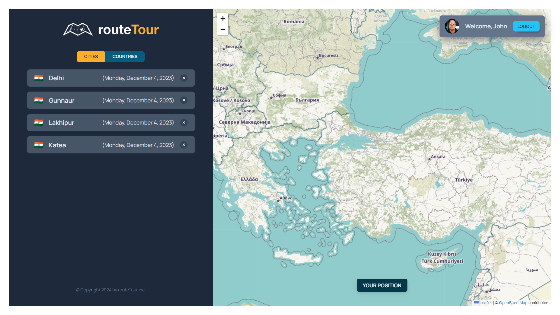
Task: Click the routeTour map logo icon
Action: coord(78,29)
